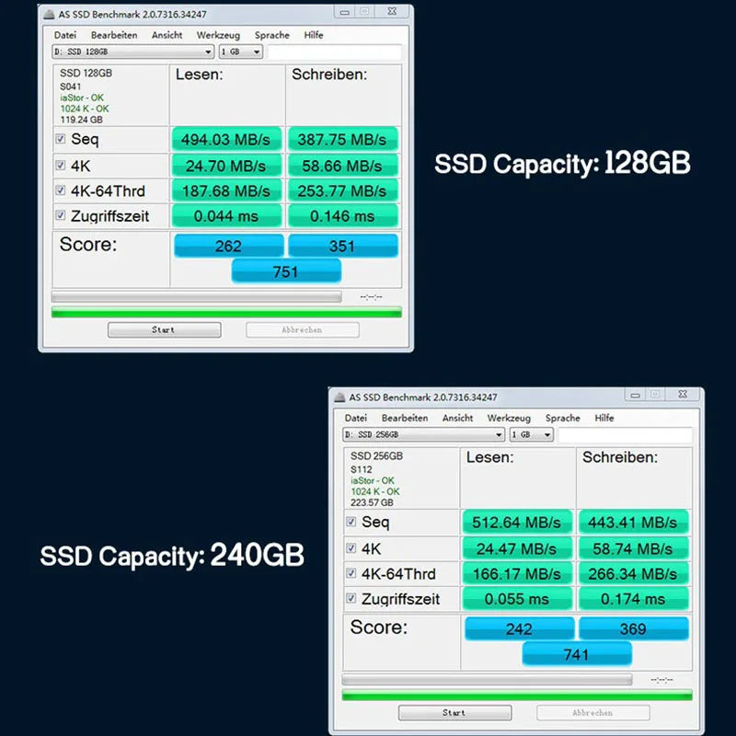The height and width of the screenshot is (736, 736).
Task: Open the Werkzeug menu in the 256GB window
Action: coord(509,418)
